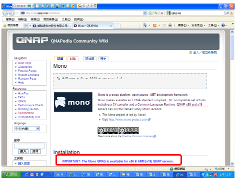Expand the Home button dropdown arrow
The width and height of the screenshot is (235, 182).
pyautogui.click(x=149, y=25)
